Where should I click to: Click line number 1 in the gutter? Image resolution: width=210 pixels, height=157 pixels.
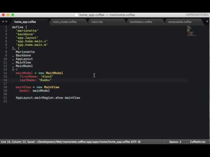tap(6, 27)
